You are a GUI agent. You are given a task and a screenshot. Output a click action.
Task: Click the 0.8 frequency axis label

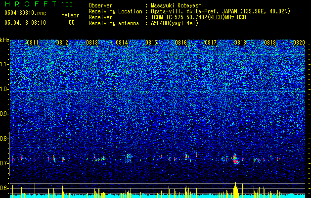coord(4,139)
